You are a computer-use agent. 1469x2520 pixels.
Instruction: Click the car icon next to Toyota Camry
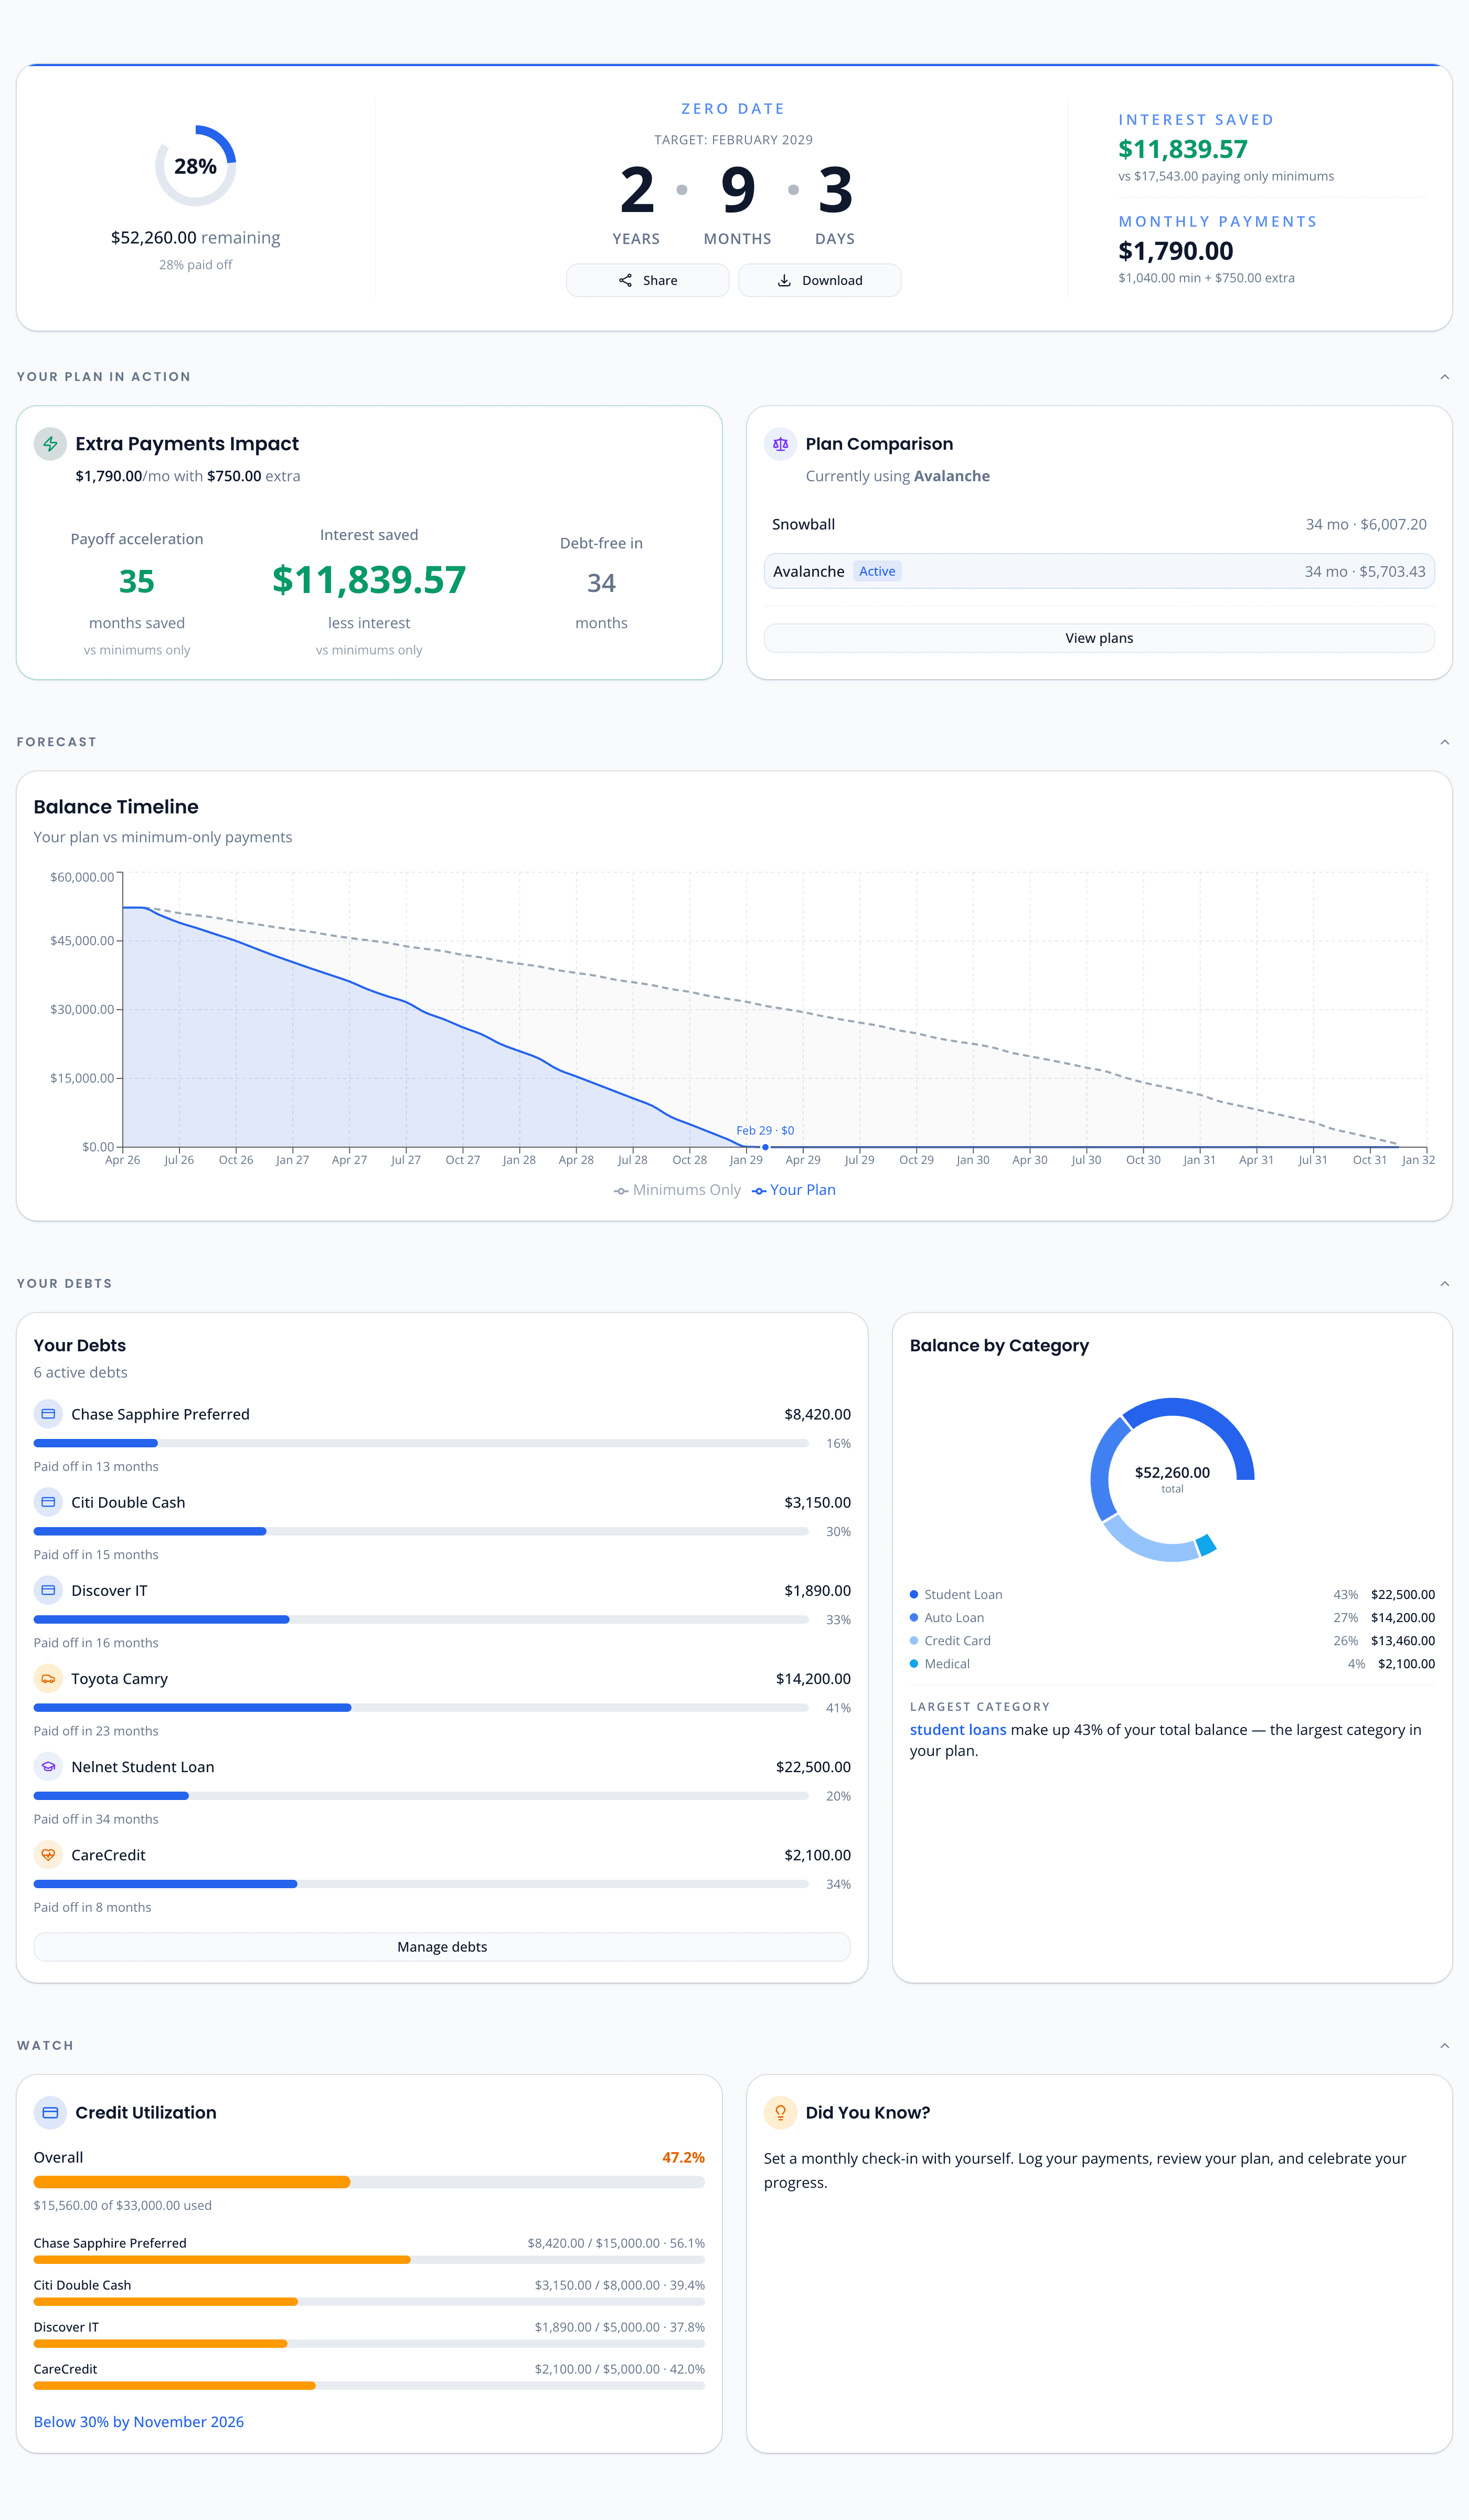[47, 1678]
